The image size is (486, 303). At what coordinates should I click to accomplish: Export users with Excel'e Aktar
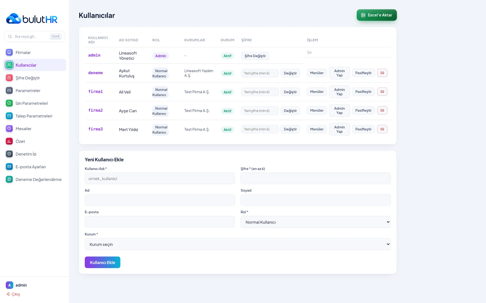click(377, 15)
